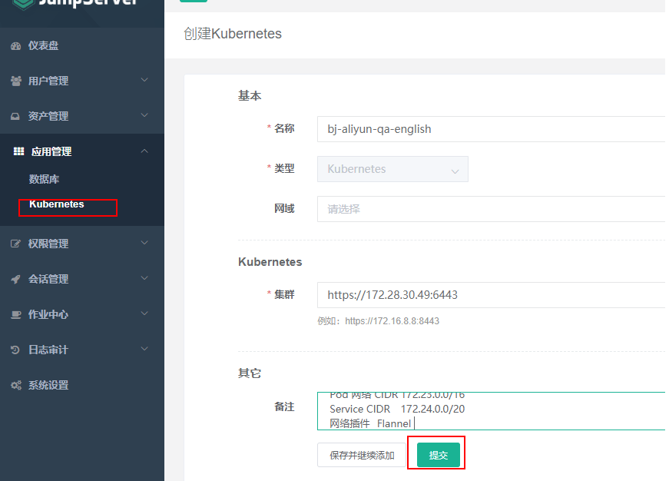Click the session management rocket icon

point(15,279)
